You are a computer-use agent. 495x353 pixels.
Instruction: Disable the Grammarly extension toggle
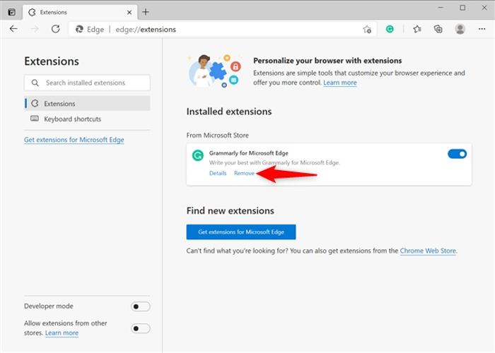457,154
